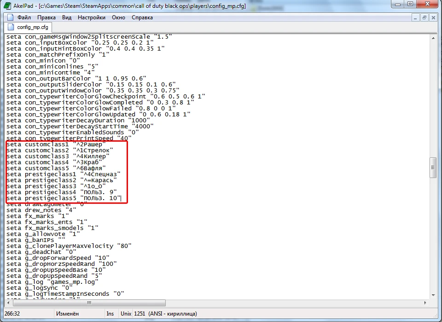Click line seta con_outputWindowColor
Image resolution: width=442 pixels, height=322 pixels.
[x=93, y=91]
